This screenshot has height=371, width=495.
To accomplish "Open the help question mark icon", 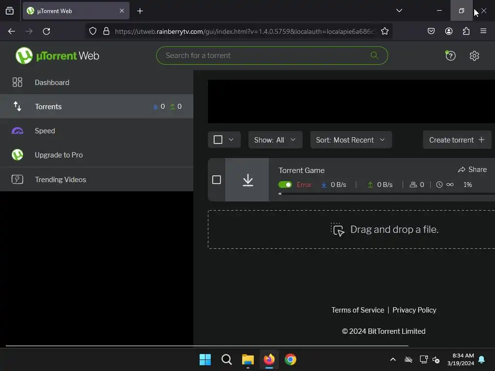I will coord(450,56).
